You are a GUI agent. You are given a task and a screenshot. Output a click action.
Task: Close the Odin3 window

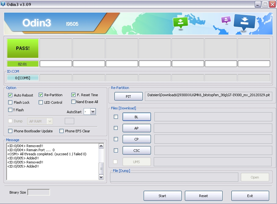[x=272, y=4]
